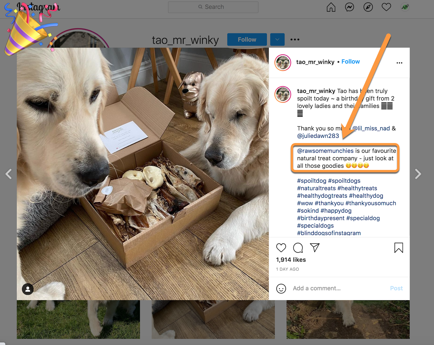
Task: Expand suggested accounts dropdown arrow
Action: coord(277,40)
